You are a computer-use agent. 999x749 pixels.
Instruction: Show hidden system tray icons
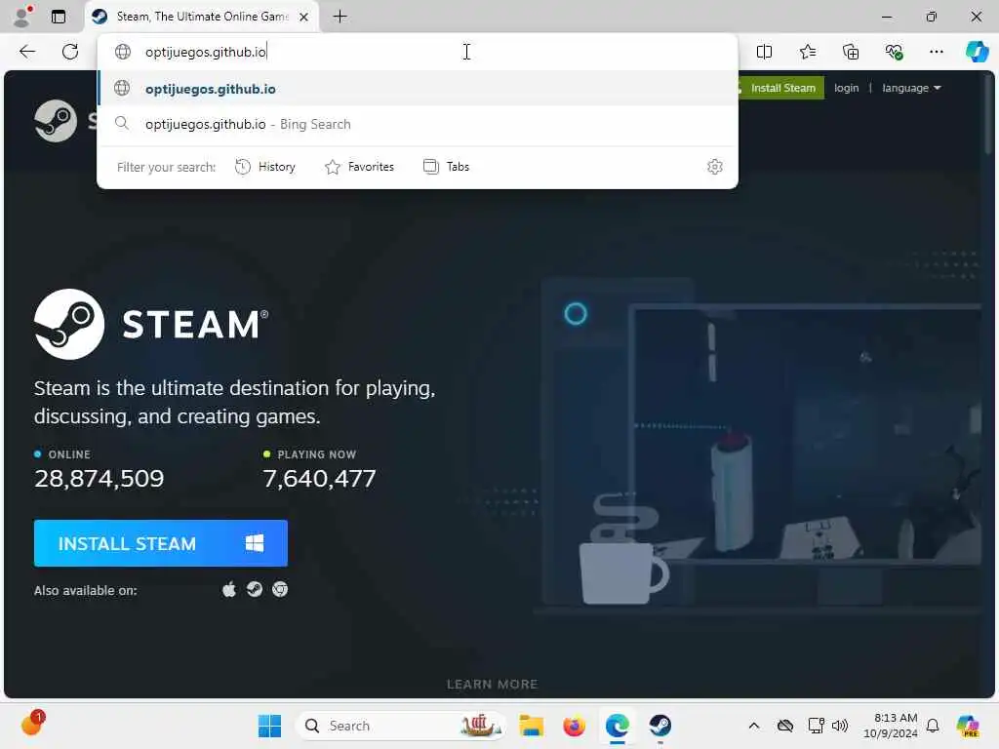754,726
